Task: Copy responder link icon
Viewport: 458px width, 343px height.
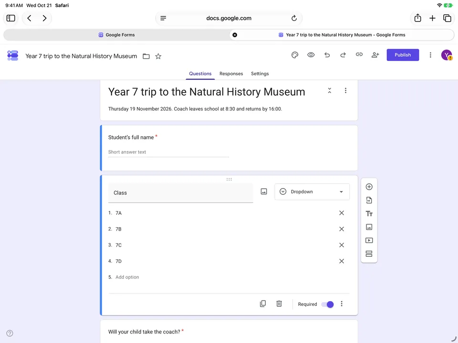Action: click(359, 54)
